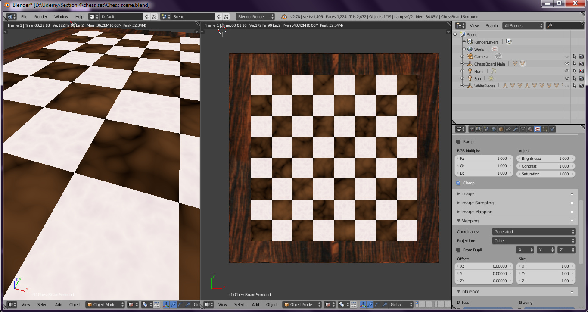Open the Help menu
The width and height of the screenshot is (588, 312).
coord(79,16)
